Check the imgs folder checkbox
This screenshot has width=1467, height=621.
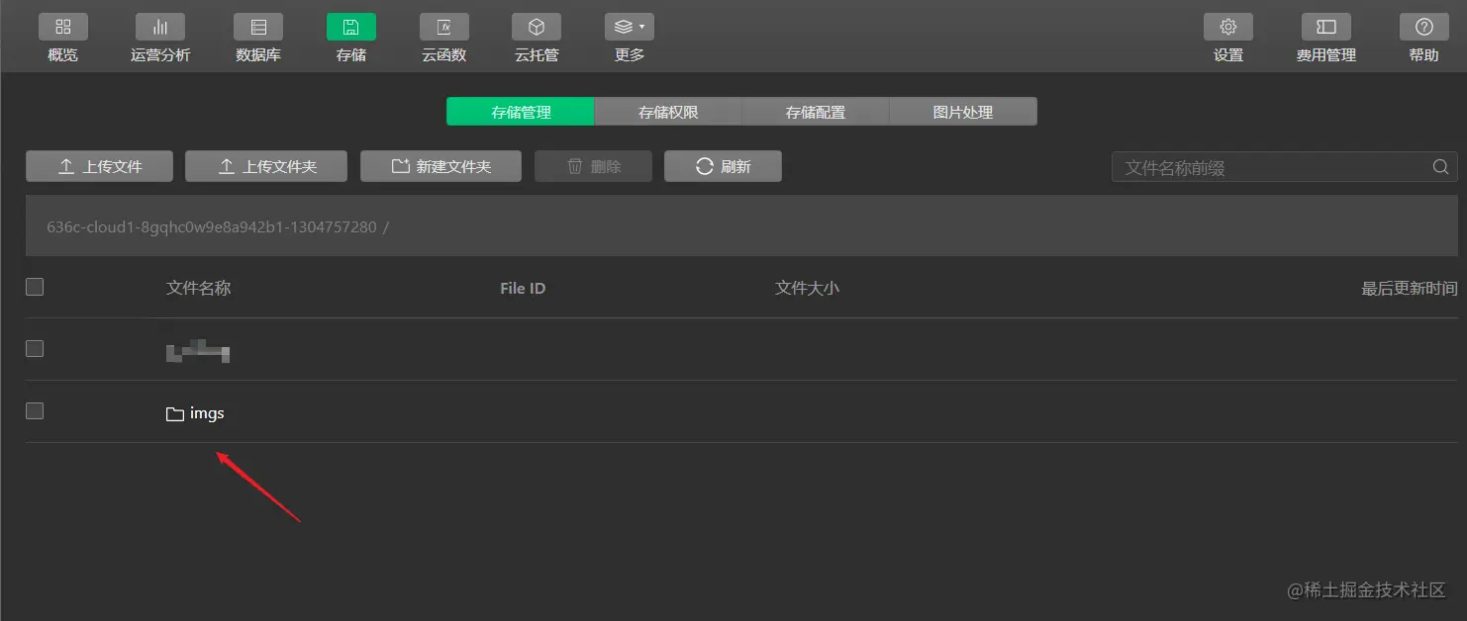(x=35, y=410)
